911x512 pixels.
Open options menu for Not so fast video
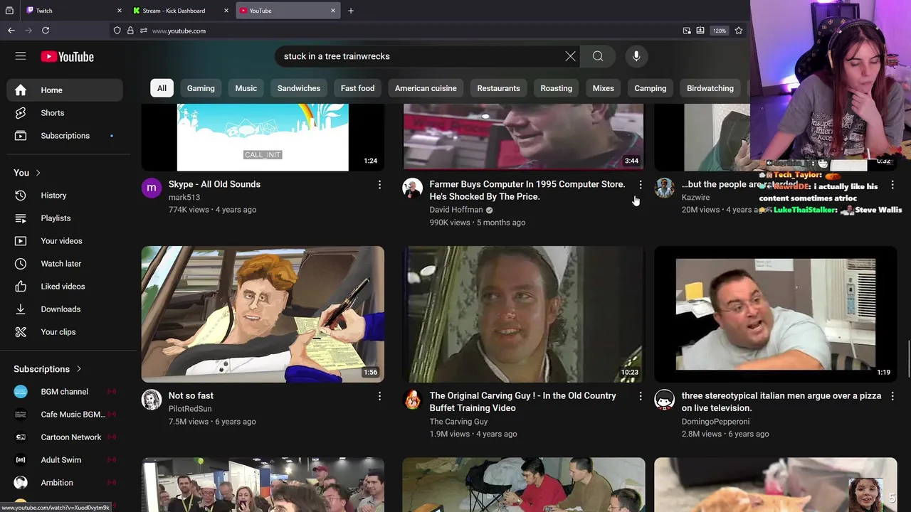[x=379, y=396]
